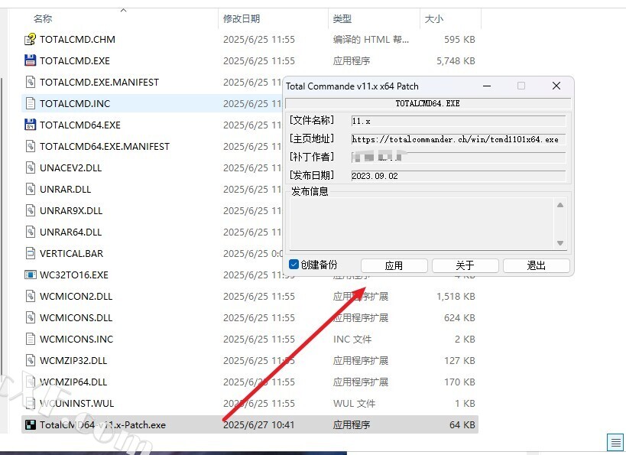The image size is (626, 455).
Task: Click the UNRAR.DLL file icon
Action: tap(31, 190)
